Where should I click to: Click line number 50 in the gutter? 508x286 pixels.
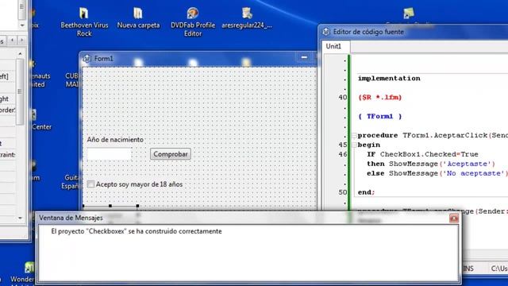click(x=343, y=192)
